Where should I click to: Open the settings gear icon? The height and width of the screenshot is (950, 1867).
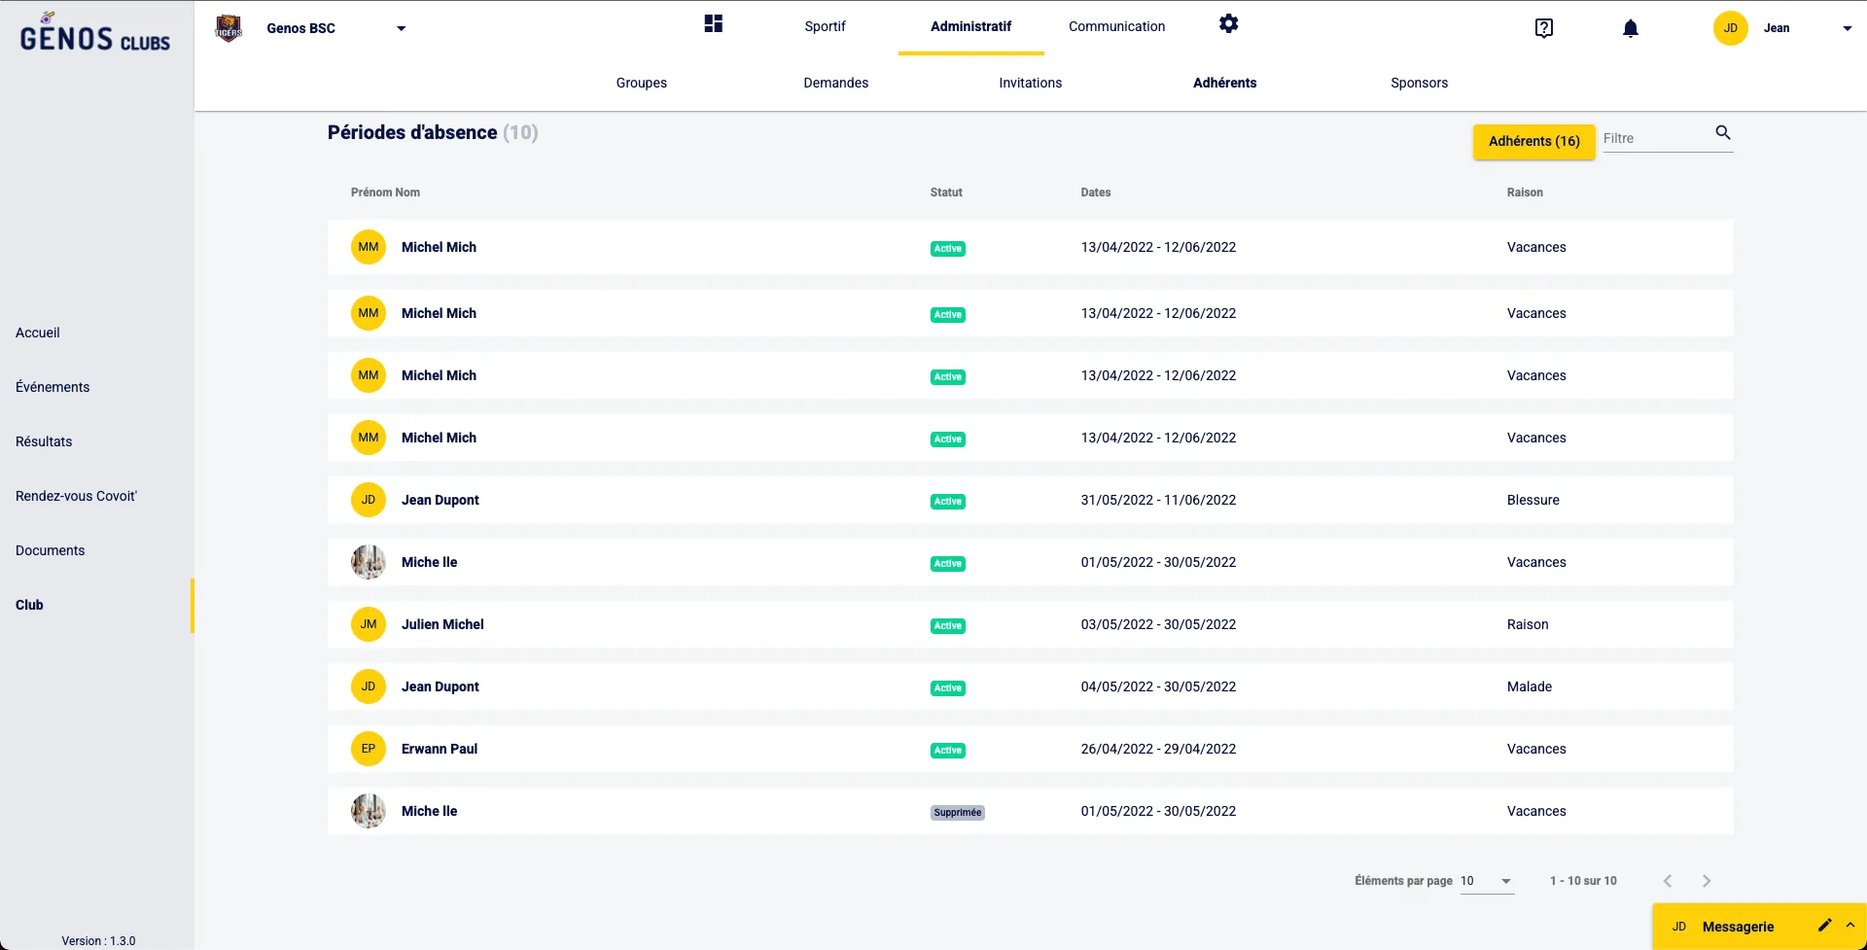tap(1228, 24)
